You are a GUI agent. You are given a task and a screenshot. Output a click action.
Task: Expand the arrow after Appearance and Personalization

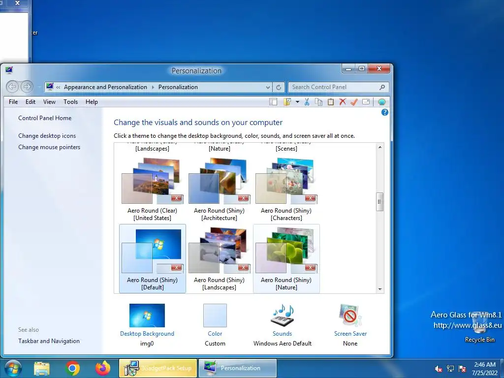click(x=153, y=87)
